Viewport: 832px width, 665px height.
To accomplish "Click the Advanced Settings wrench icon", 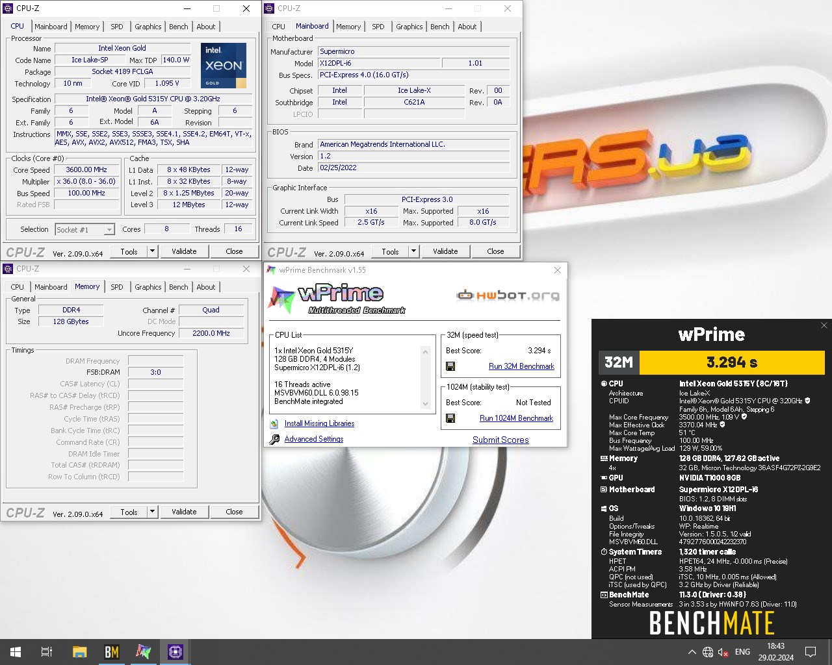I will (274, 439).
